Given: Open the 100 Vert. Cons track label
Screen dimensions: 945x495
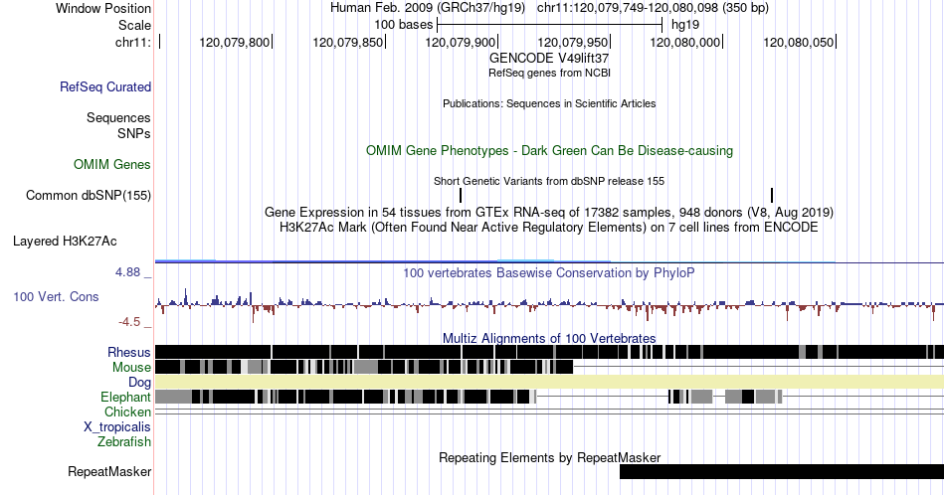Looking at the screenshot, I should [56, 296].
